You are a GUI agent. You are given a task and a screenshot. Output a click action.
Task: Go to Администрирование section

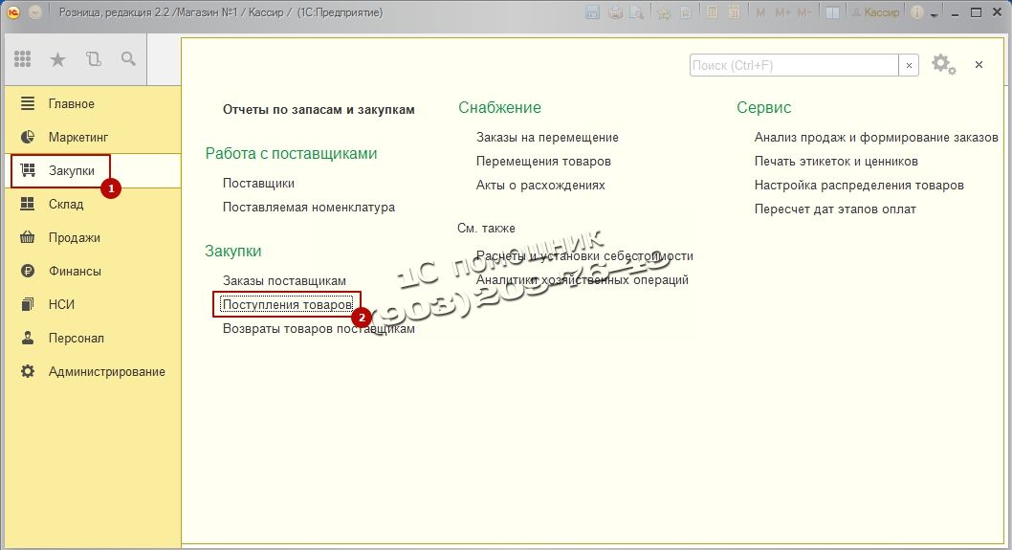point(106,371)
